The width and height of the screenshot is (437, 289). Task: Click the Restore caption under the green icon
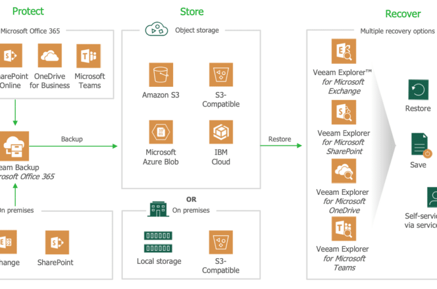tap(418, 109)
